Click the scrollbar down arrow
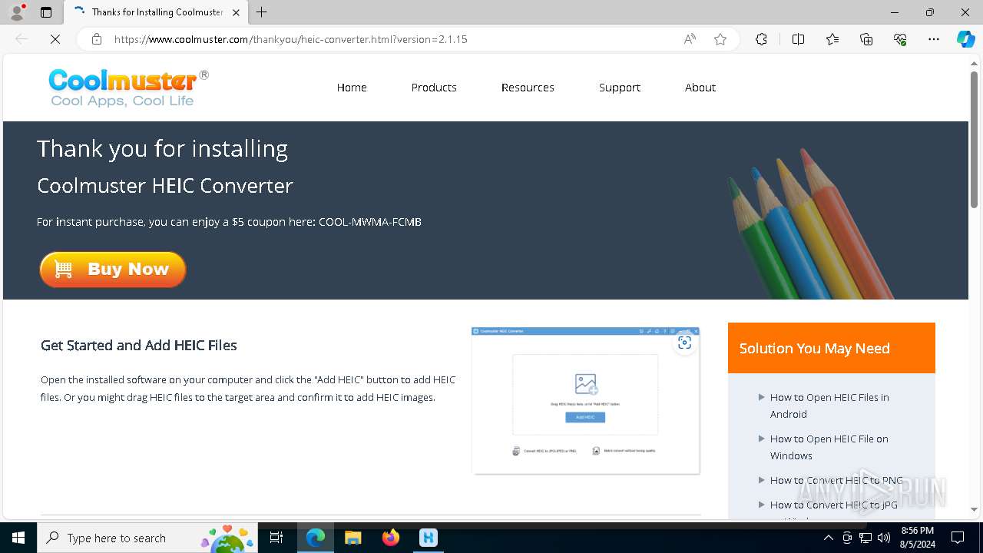The width and height of the screenshot is (983, 553). coord(974,509)
